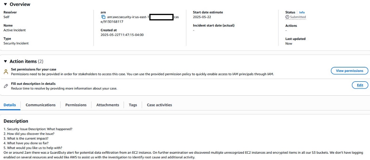
Task: Click the clock icon beside Submitted status
Action: pyautogui.click(x=287, y=17)
